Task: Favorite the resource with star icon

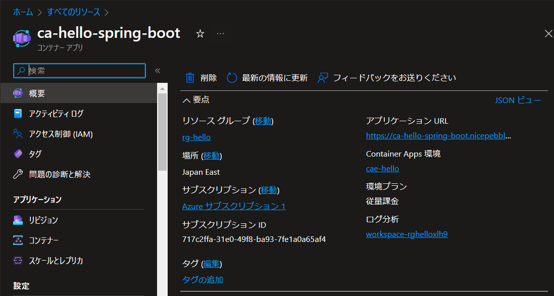Action: (x=200, y=33)
